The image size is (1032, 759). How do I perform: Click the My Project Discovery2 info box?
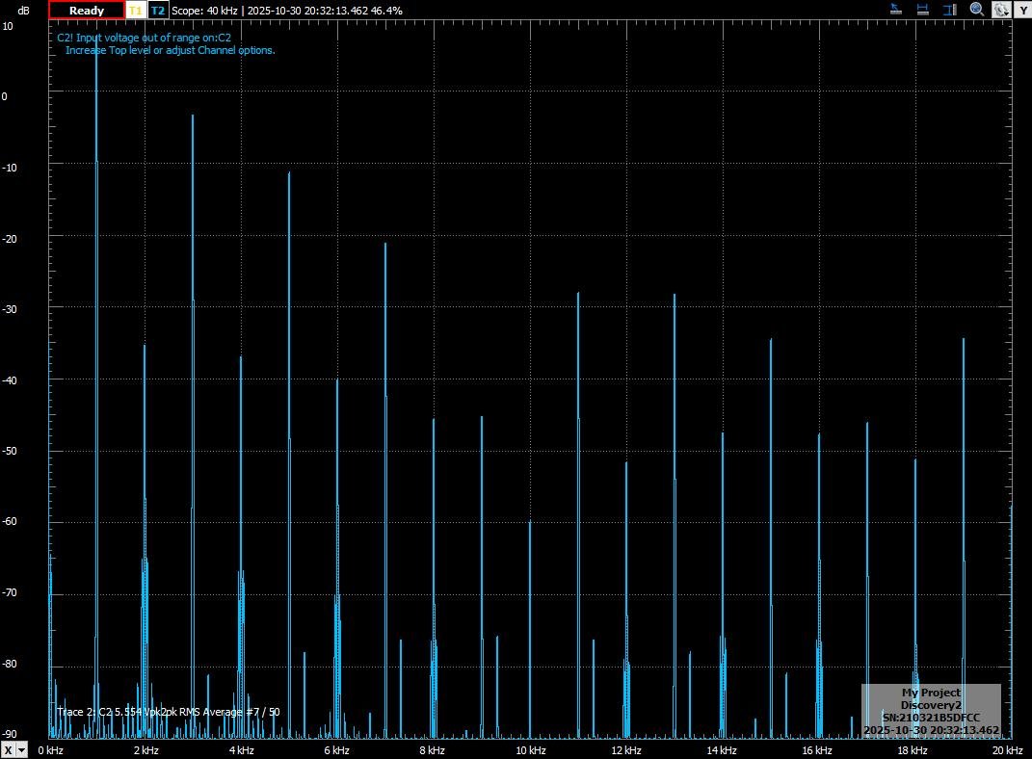point(931,711)
